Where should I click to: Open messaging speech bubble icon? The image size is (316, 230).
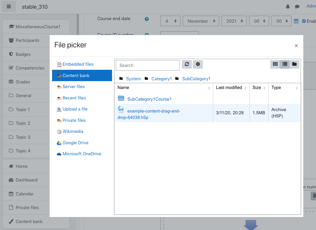[x=297, y=7]
